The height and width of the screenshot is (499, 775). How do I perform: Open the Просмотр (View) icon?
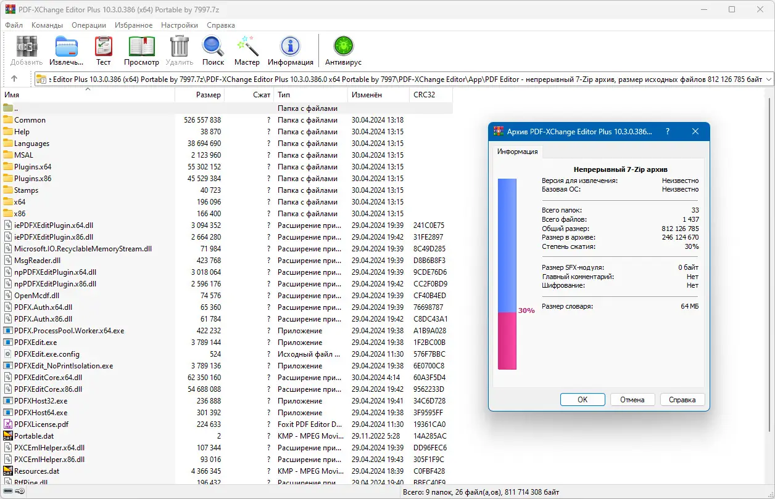click(x=141, y=46)
